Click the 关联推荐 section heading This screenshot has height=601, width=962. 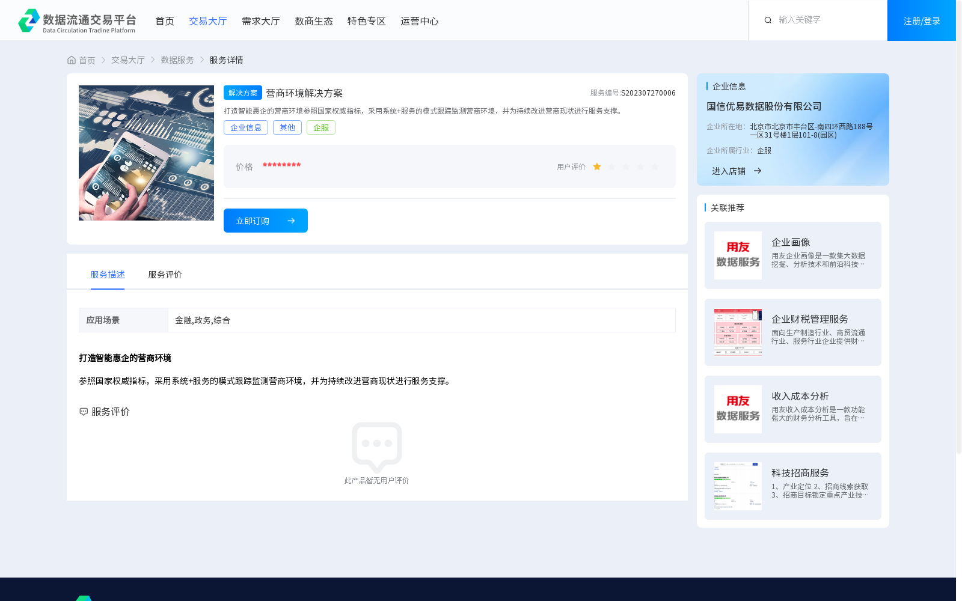(728, 208)
